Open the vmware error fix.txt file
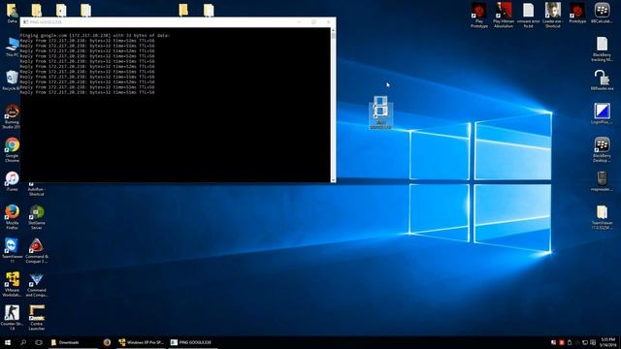Image resolution: width=621 pixels, height=349 pixels. (528, 16)
